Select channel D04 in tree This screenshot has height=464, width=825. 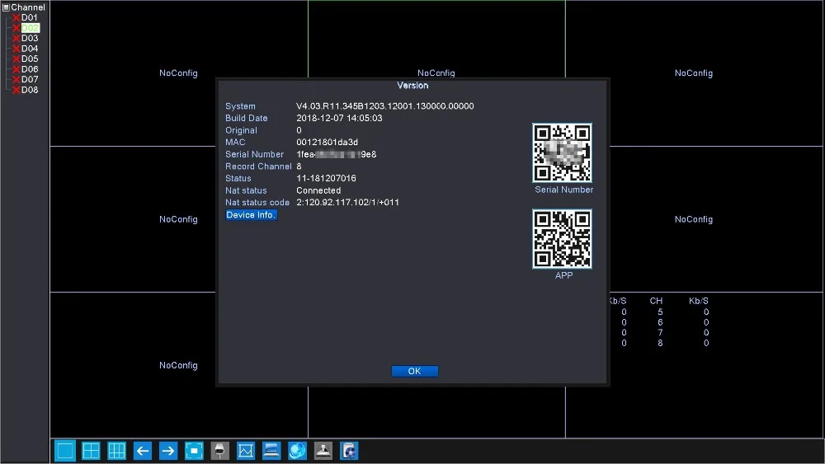pos(30,49)
